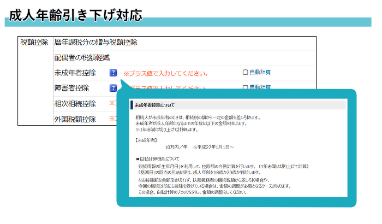
Task: Click the 【未成年者】 section label in popup
Action: 147,139
